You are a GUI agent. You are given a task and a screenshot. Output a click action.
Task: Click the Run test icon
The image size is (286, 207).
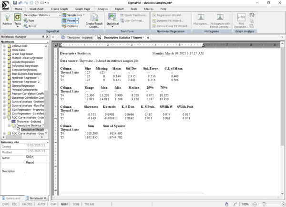(29, 21)
